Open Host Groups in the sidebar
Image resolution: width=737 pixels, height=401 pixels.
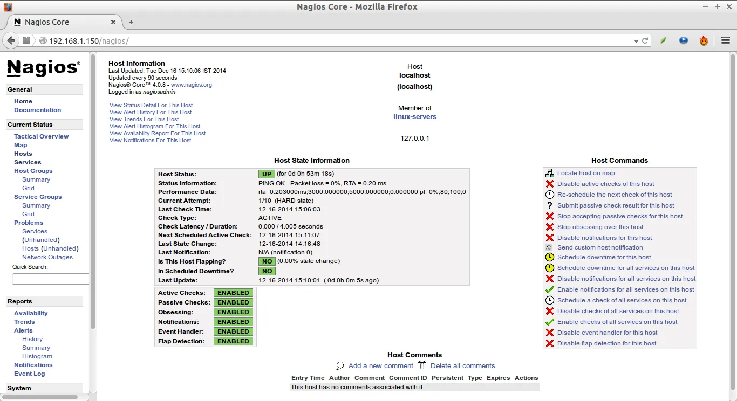tap(33, 171)
